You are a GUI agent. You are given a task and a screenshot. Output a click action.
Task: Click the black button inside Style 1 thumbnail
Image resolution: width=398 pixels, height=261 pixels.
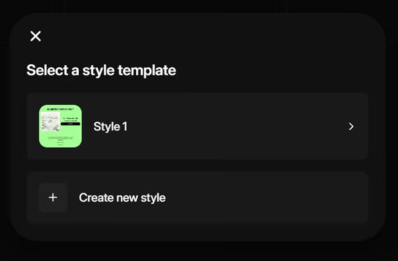[x=70, y=124]
